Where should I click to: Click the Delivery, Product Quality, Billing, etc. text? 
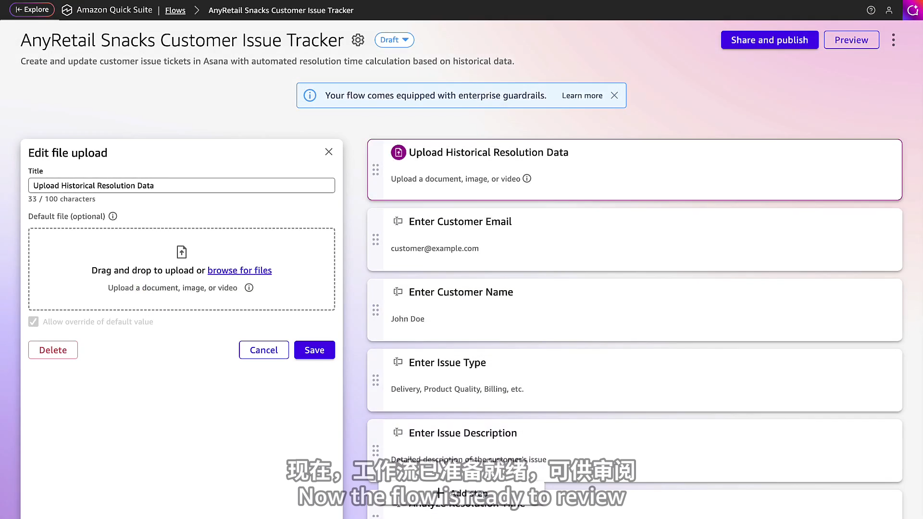[x=457, y=389]
